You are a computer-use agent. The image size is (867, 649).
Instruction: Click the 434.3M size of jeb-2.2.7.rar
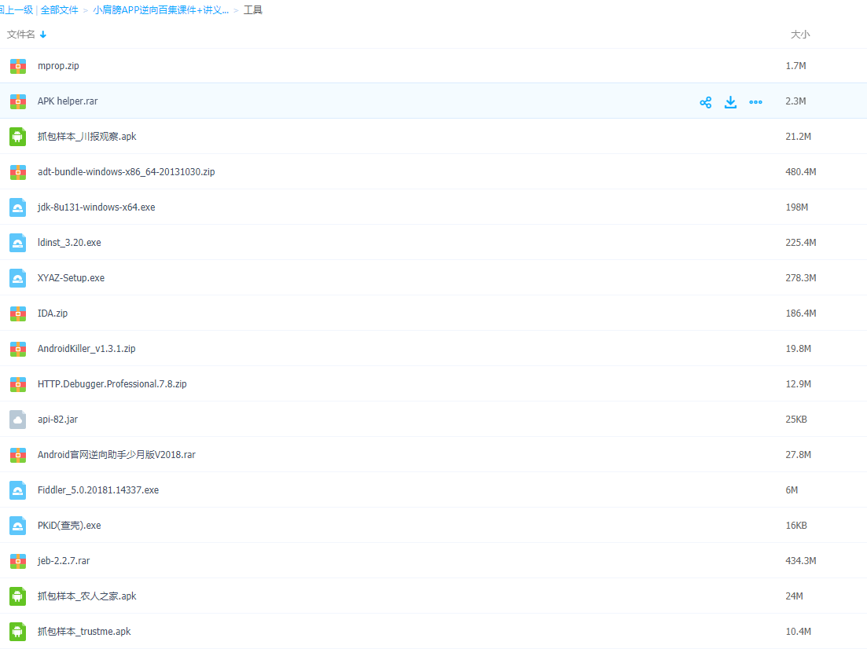click(x=801, y=561)
